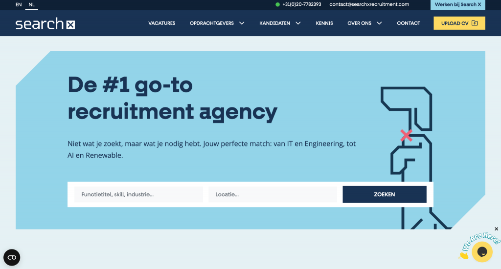This screenshot has height=269, width=501.
Task: Focus the Locatie input field
Action: click(x=273, y=194)
